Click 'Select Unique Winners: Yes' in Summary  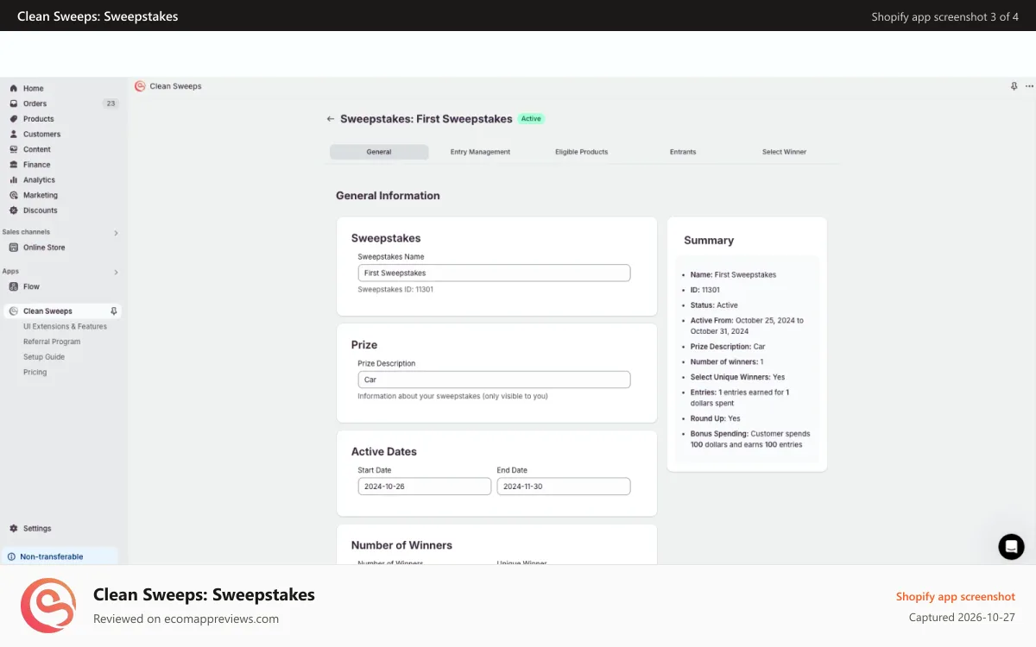click(737, 377)
